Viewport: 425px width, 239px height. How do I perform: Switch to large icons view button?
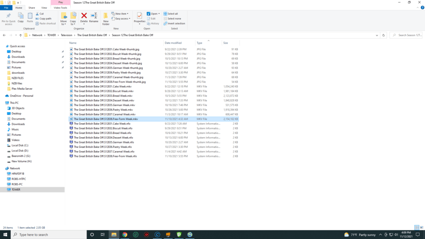[x=421, y=228]
